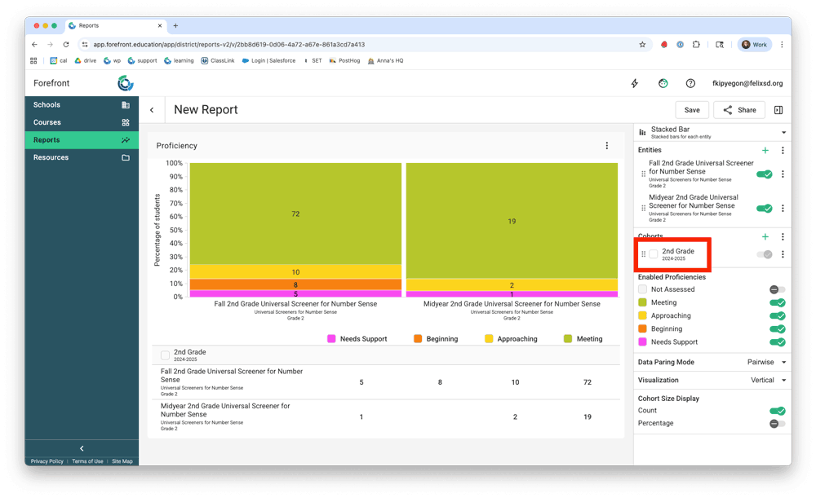Check the 2nd Grade cohort checkbox in the side panel

654,254
